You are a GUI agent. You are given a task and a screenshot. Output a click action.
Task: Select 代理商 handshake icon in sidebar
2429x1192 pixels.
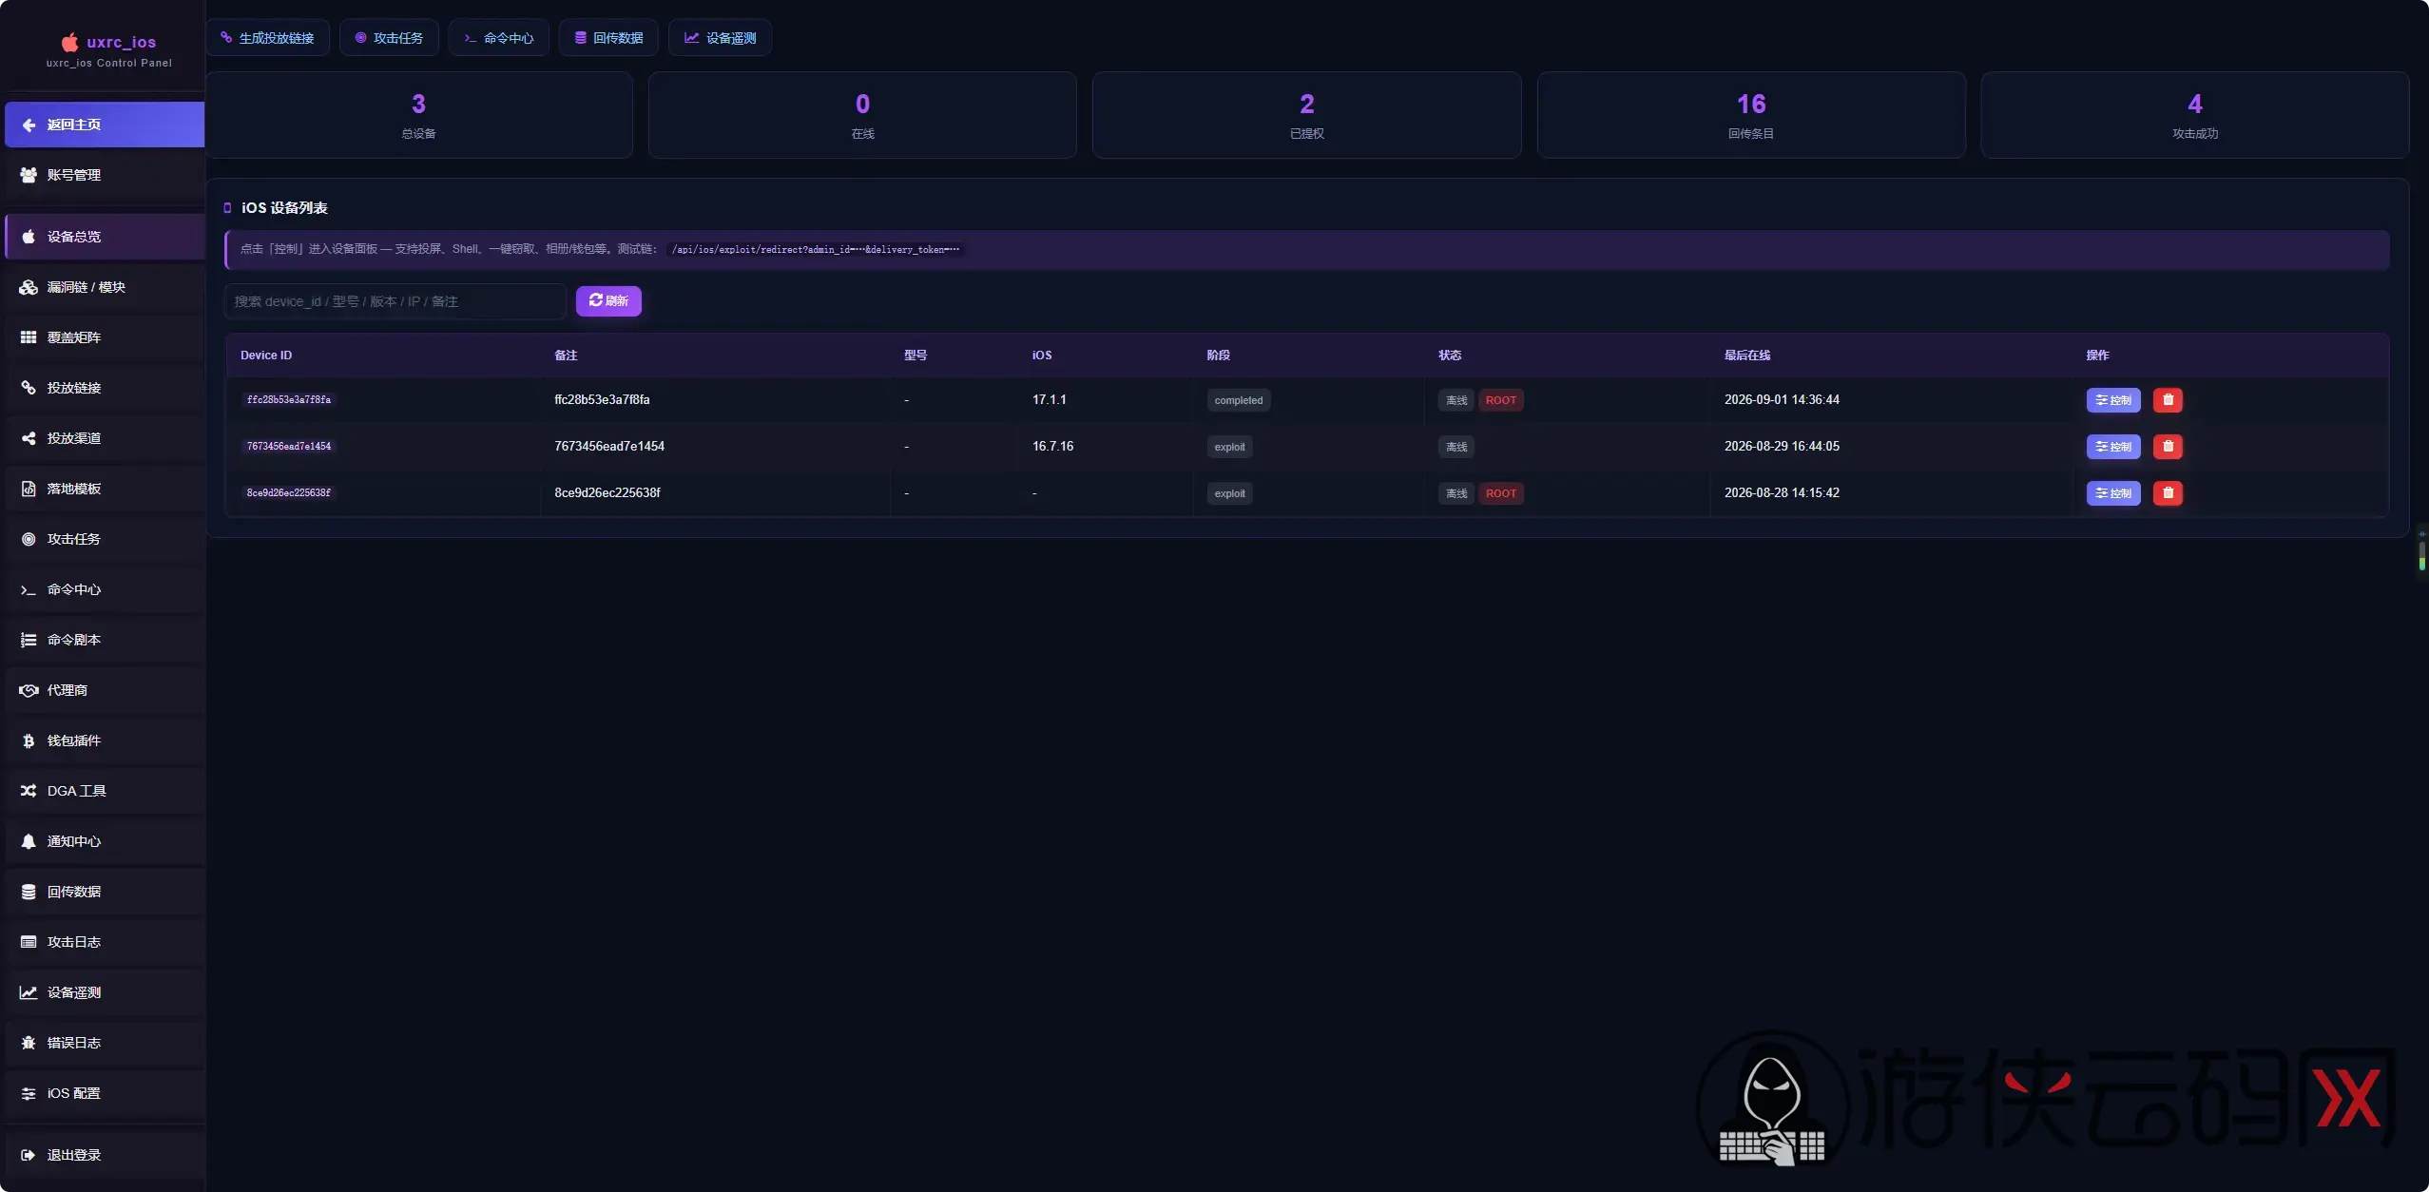[x=29, y=690]
